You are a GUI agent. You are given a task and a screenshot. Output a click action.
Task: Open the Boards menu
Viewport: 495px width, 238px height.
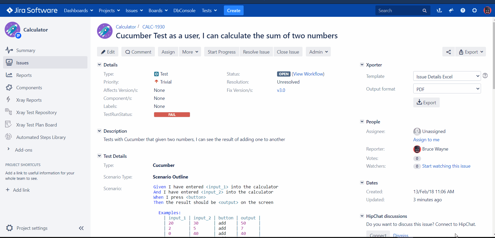(x=158, y=11)
